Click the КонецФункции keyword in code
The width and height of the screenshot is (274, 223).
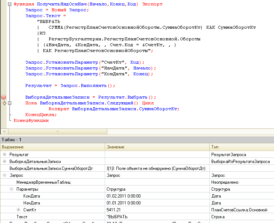click(x=31, y=120)
